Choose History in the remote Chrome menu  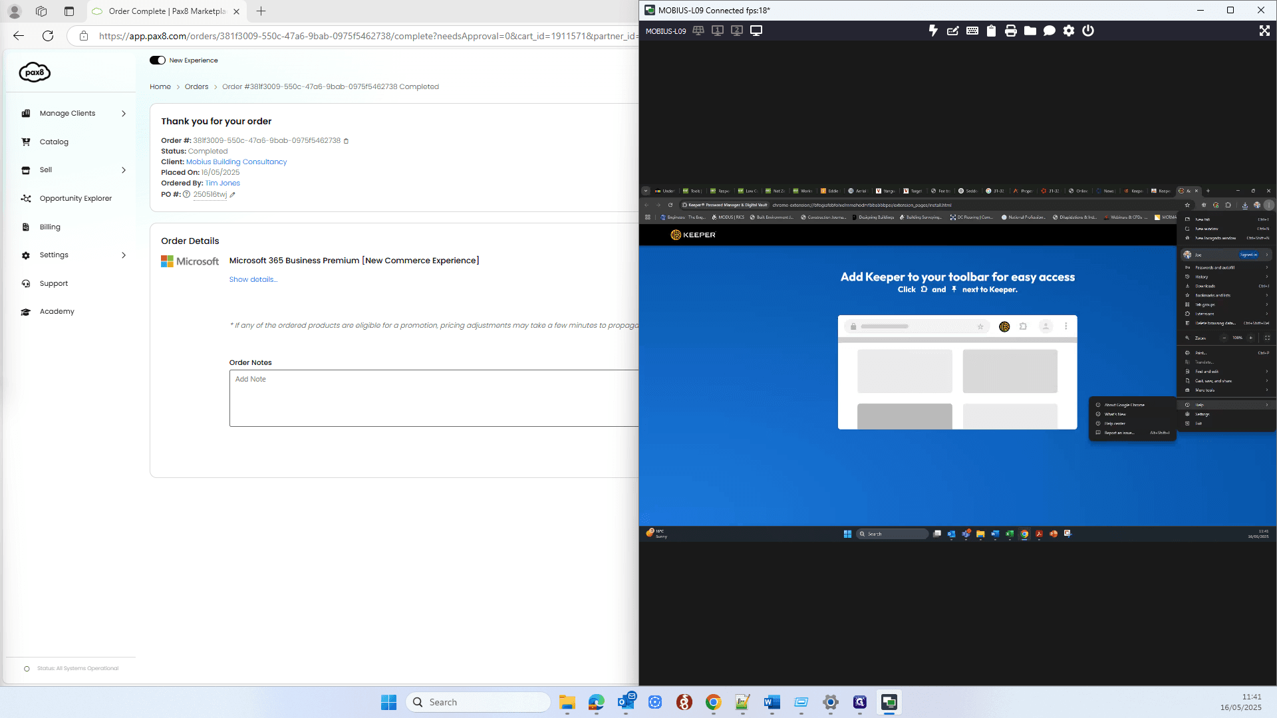(x=1226, y=277)
